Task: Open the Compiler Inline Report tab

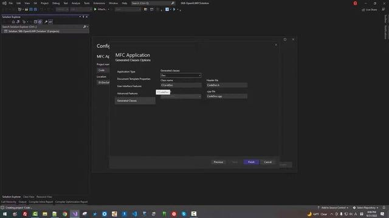Action: click(x=41, y=202)
